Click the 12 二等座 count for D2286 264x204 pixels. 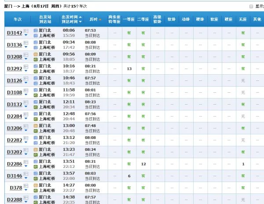143,164
